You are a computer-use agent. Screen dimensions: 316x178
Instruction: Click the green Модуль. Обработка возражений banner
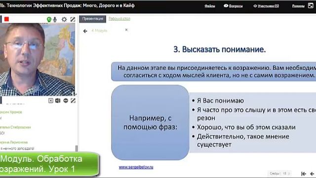[x=49, y=164]
